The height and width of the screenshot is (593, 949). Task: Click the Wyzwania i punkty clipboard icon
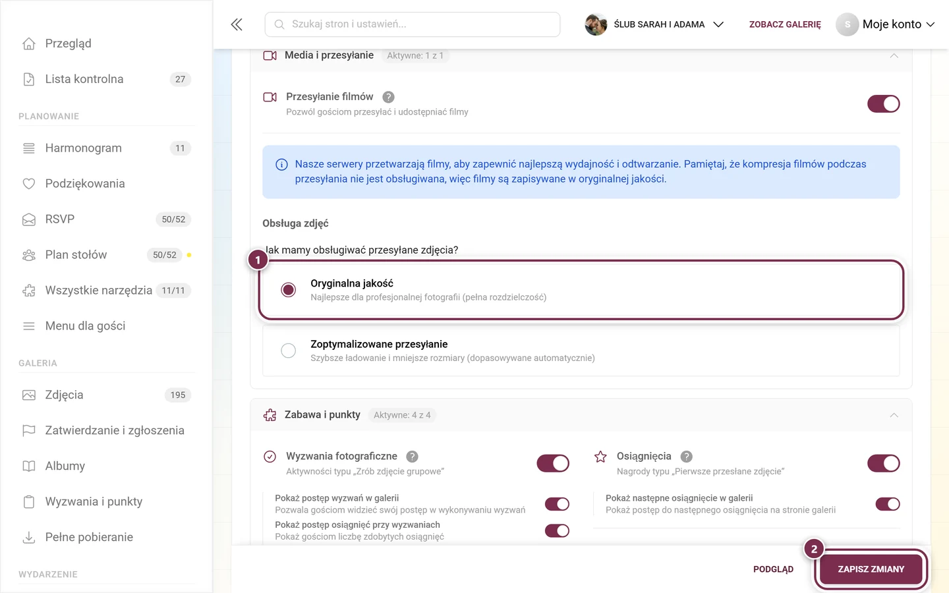click(x=29, y=502)
